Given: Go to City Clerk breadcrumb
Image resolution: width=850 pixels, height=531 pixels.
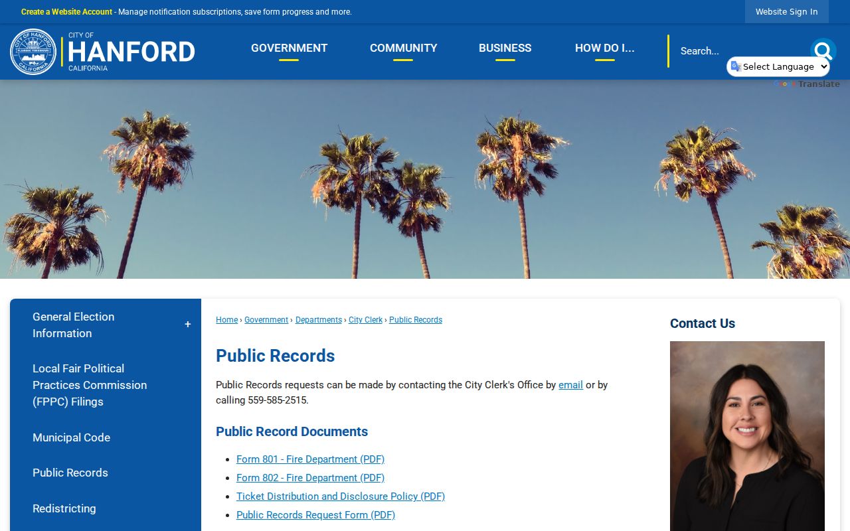Looking at the screenshot, I should 365,320.
